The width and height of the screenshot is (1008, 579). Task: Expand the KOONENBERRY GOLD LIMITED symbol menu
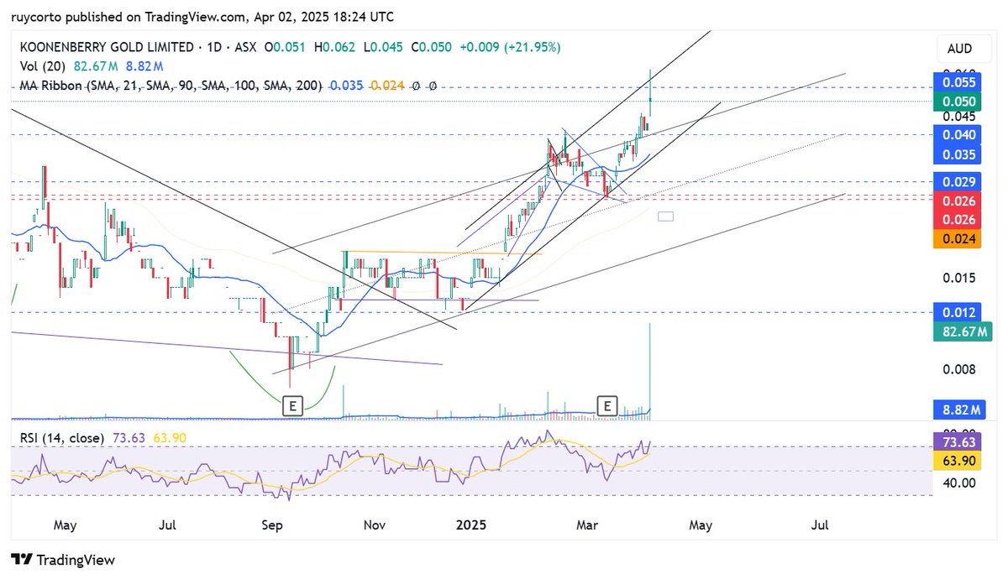[109, 48]
